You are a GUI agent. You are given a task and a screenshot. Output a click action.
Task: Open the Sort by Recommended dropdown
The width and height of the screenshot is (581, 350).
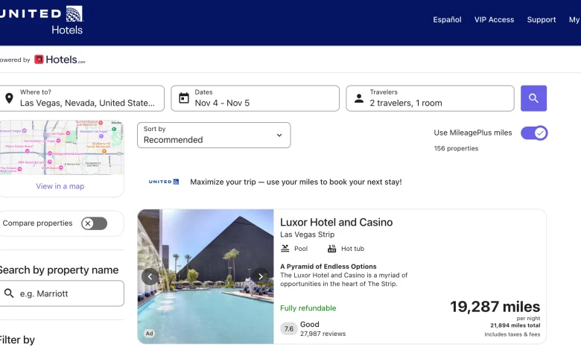(214, 136)
